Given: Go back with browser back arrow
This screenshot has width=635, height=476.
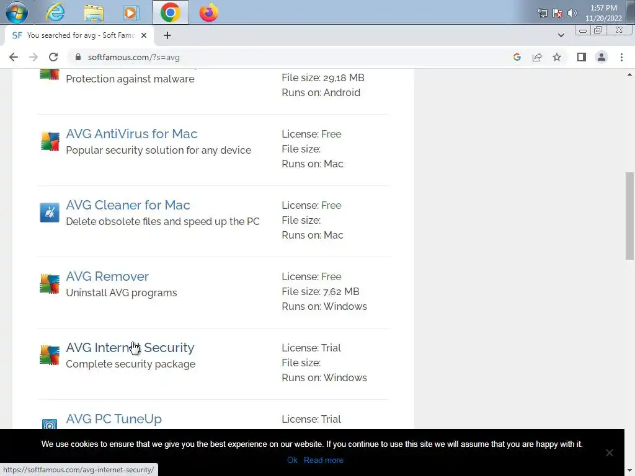Looking at the screenshot, I should [x=14, y=57].
